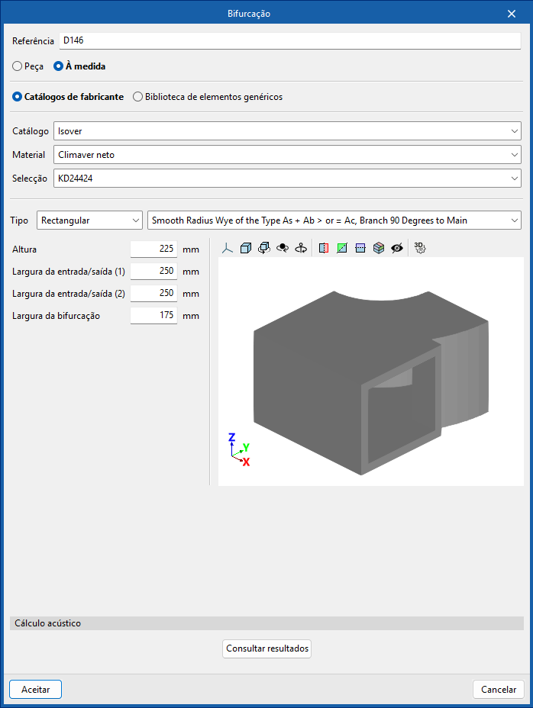Open the 3D view settings gear icon
Viewport: 533px width, 708px height.
pyautogui.click(x=420, y=248)
